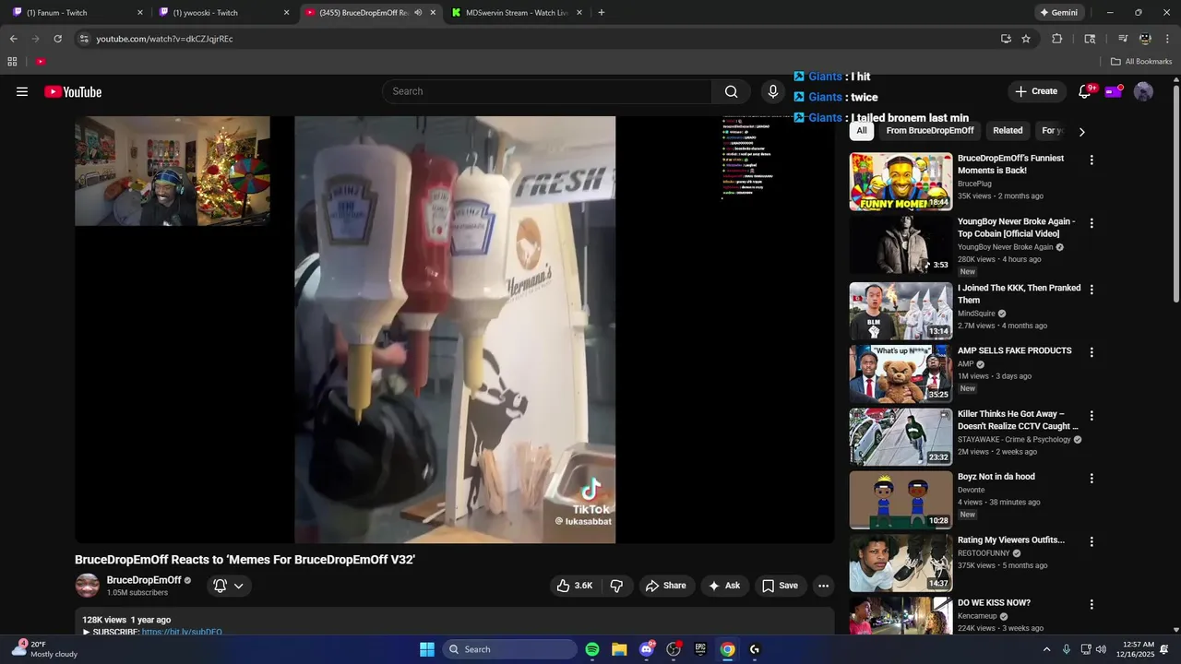Click the Windows taskbar search box
Screen dimensions: 1181x664
pyautogui.click(x=510, y=649)
